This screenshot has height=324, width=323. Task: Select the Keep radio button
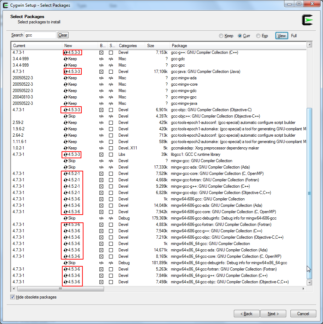[221, 36]
